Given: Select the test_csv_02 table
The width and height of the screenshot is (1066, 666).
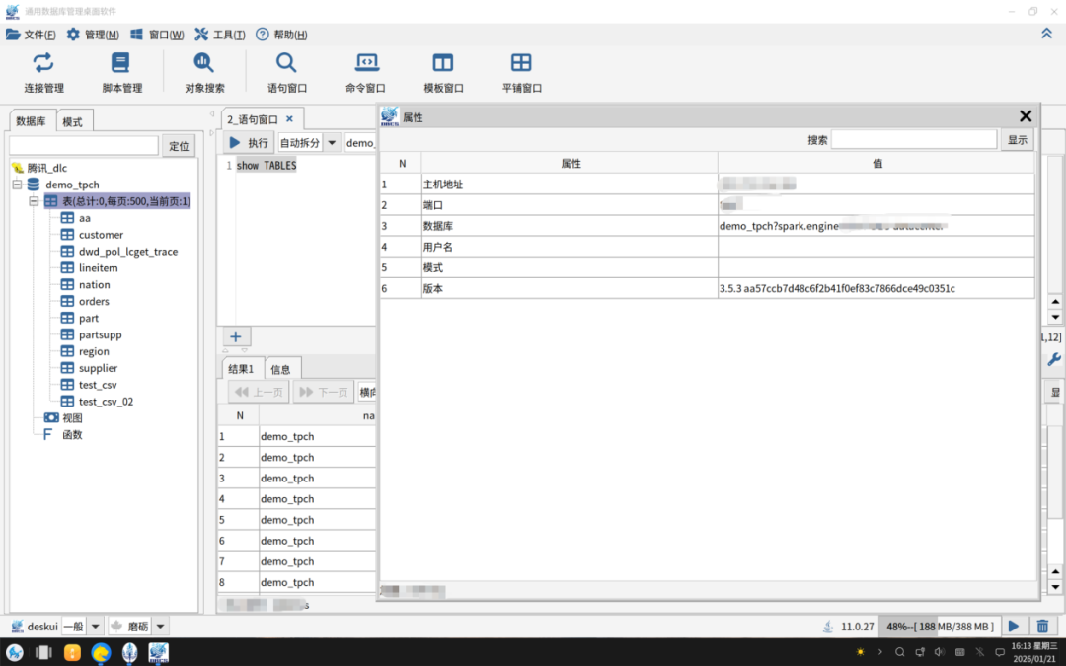Looking at the screenshot, I should click(x=106, y=402).
